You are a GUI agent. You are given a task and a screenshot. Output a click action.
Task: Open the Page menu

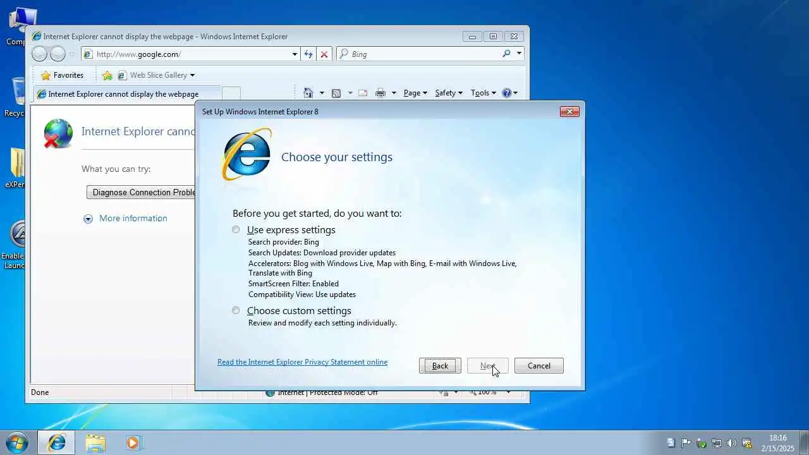coord(415,93)
